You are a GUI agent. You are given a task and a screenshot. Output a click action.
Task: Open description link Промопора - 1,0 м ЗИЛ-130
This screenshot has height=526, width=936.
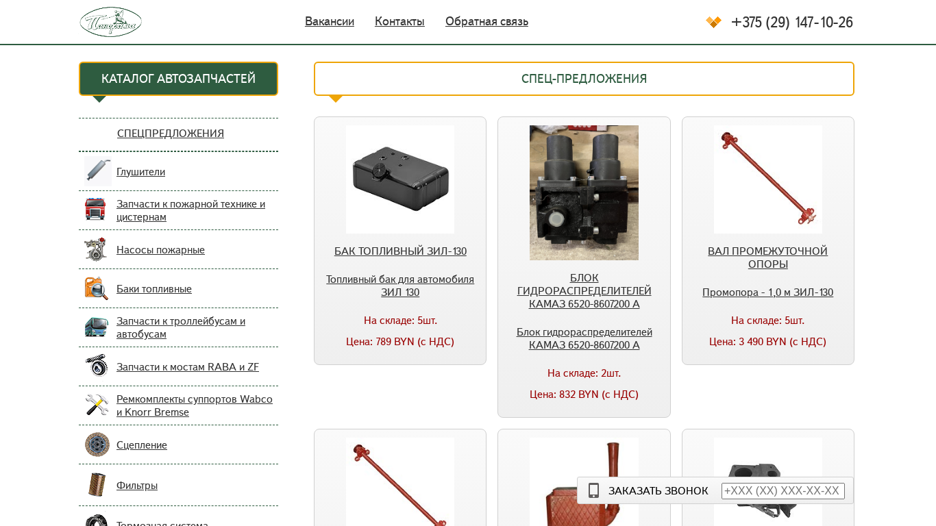coord(768,292)
